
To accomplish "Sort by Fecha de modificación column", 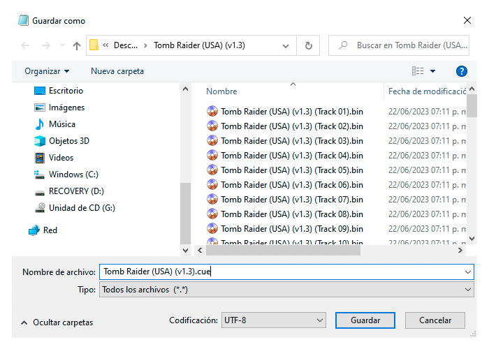I will click(x=427, y=91).
